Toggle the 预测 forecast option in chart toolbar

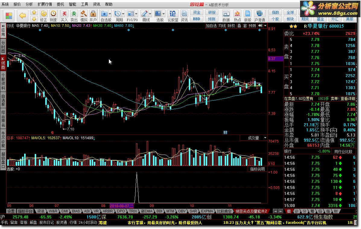[252, 26]
